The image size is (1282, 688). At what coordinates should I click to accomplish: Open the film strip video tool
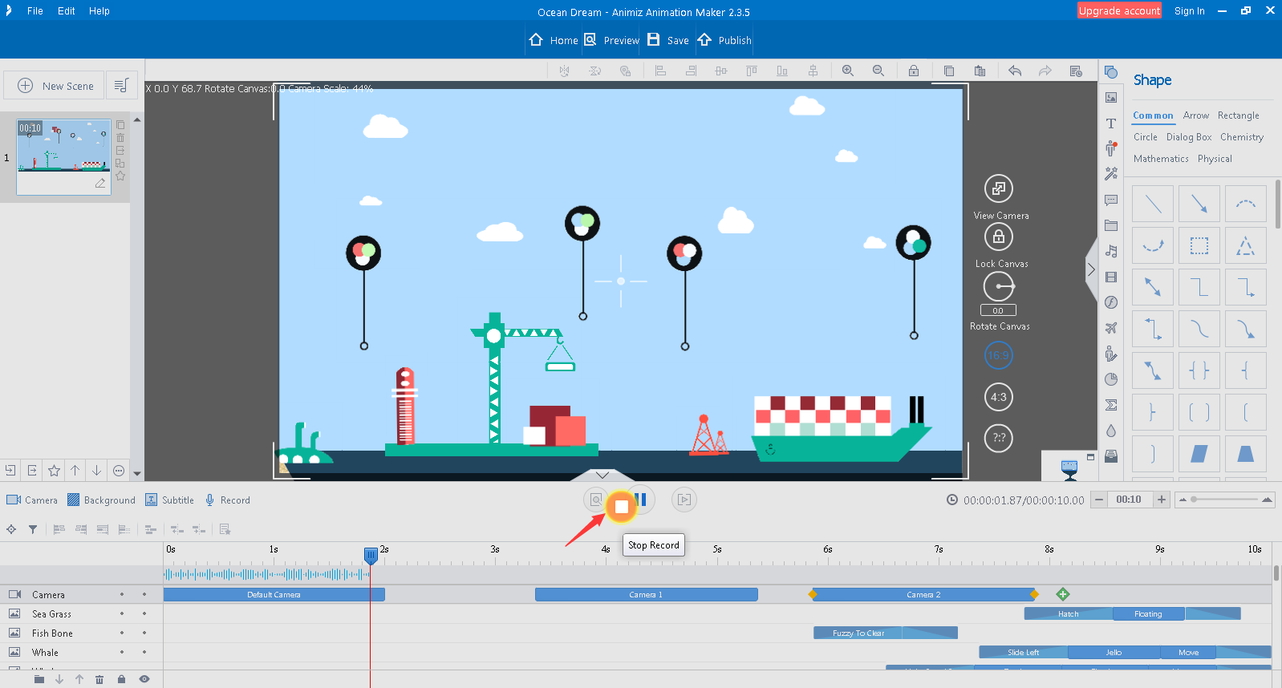point(1111,277)
